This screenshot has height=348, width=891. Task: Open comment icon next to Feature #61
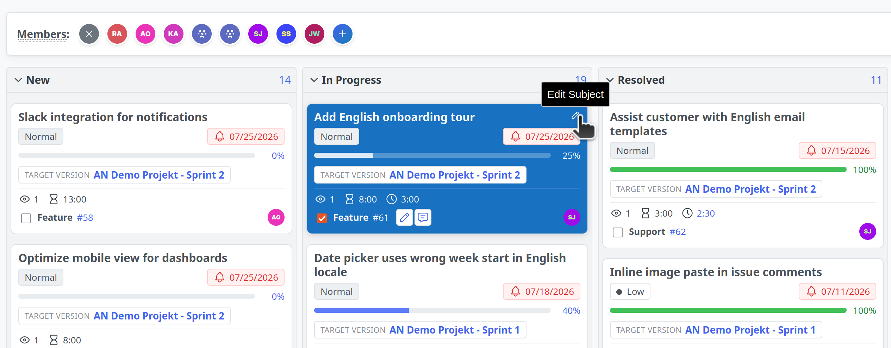pyautogui.click(x=423, y=217)
